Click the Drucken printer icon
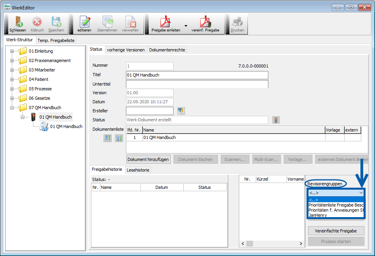The width and height of the screenshot is (375, 256). click(237, 22)
